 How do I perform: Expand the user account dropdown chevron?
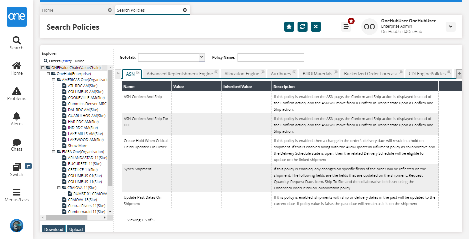pyautogui.click(x=450, y=27)
